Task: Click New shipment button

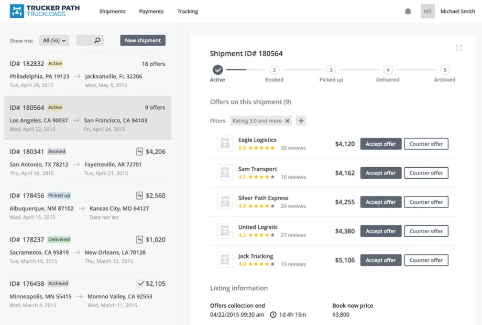Action: [x=143, y=40]
